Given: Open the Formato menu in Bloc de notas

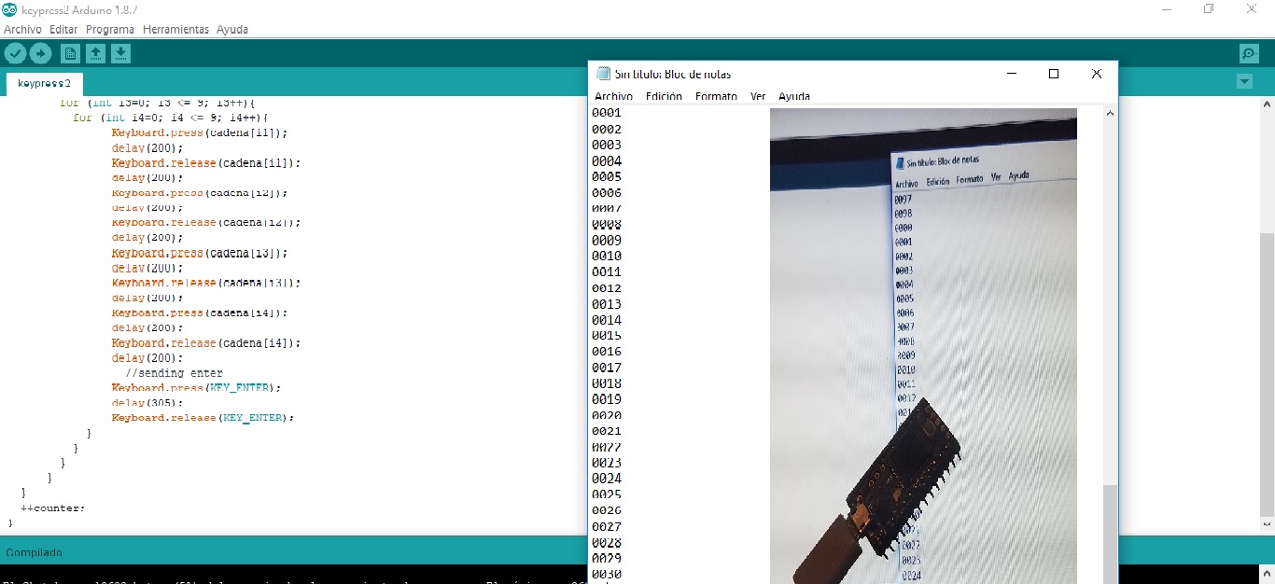Looking at the screenshot, I should click(716, 96).
